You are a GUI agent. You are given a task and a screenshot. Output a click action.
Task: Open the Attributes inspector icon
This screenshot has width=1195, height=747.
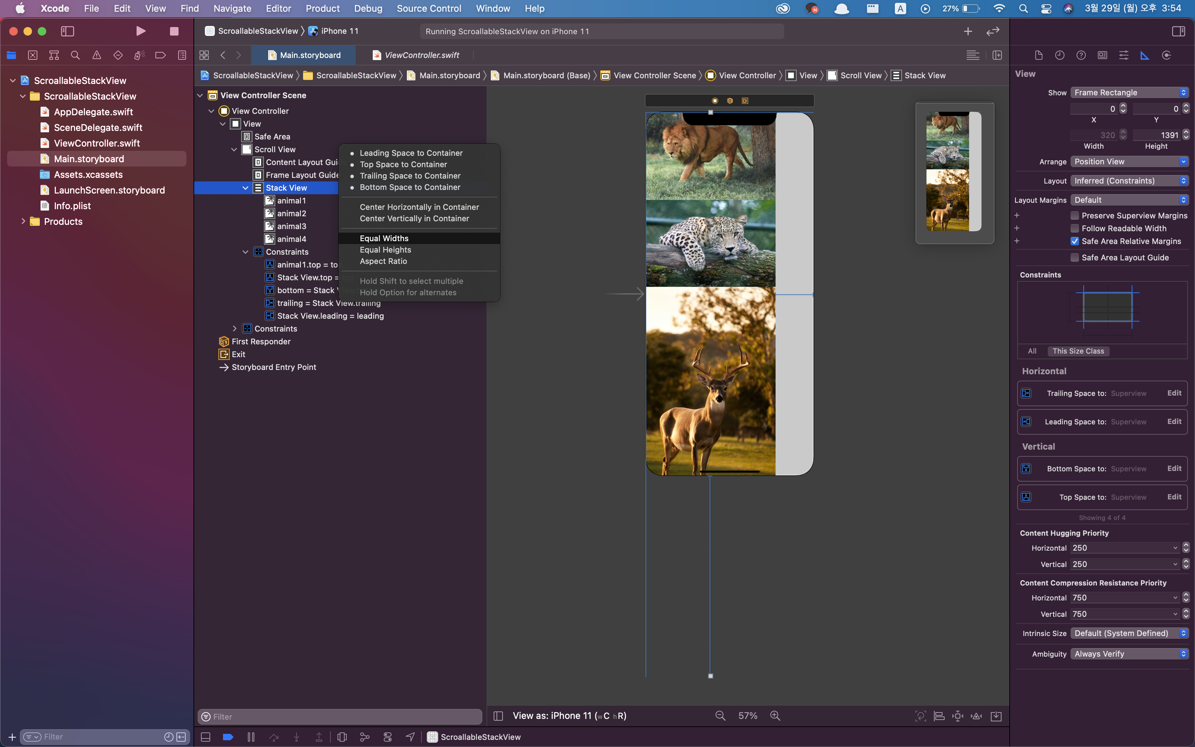pyautogui.click(x=1124, y=55)
